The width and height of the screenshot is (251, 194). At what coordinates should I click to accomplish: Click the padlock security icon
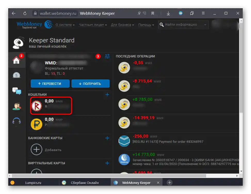tap(35, 13)
